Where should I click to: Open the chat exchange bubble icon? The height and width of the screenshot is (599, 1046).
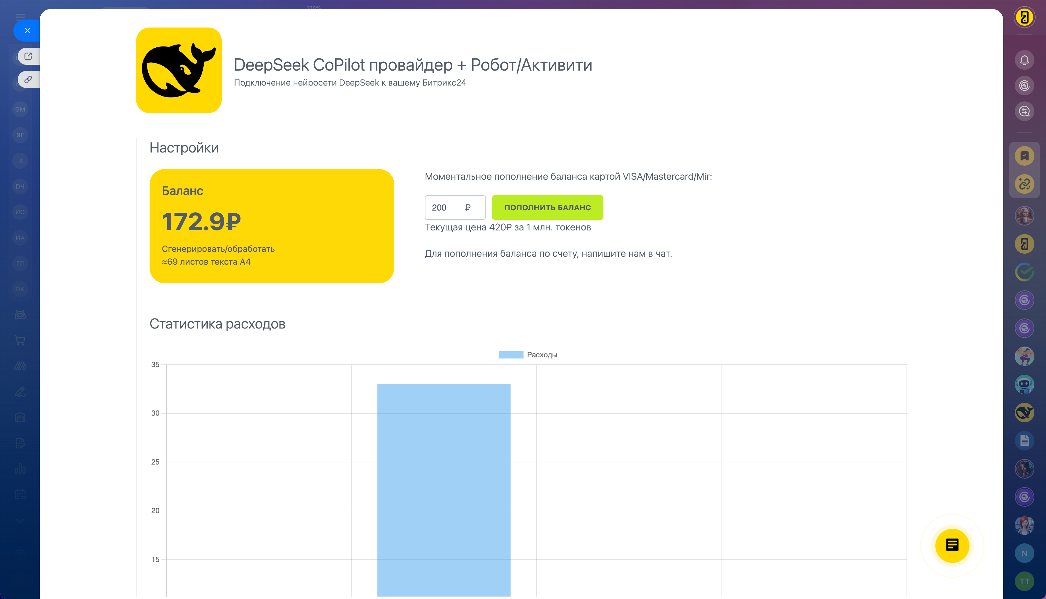click(1024, 111)
